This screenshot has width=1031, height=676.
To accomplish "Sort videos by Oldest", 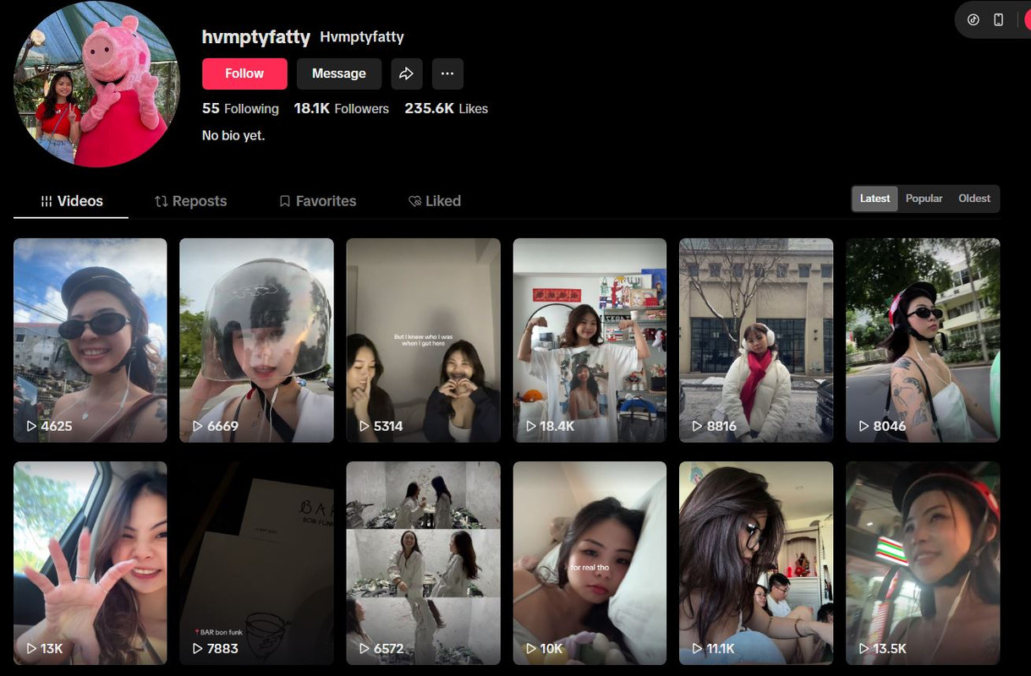I will 974,199.
